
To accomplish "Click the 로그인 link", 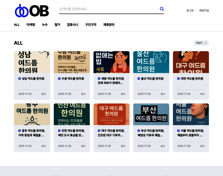I will click(x=190, y=11).
